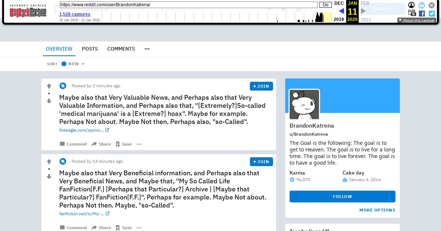Click 'Posted by 14 minutes ago' text
Image resolution: width=441 pixels, height=231 pixels.
97,161
